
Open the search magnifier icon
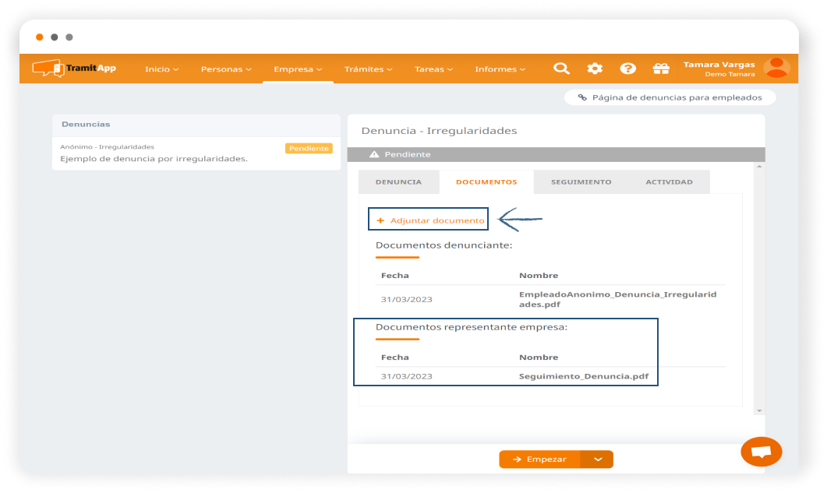coord(561,69)
